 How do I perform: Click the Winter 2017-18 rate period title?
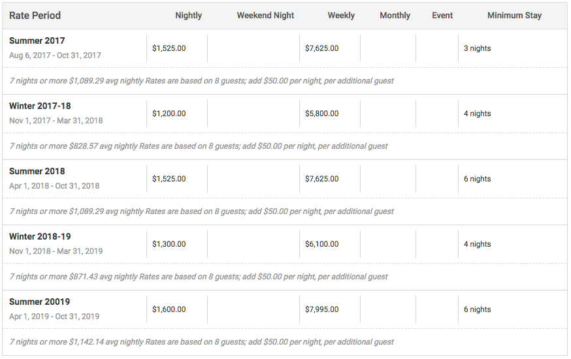click(x=40, y=106)
